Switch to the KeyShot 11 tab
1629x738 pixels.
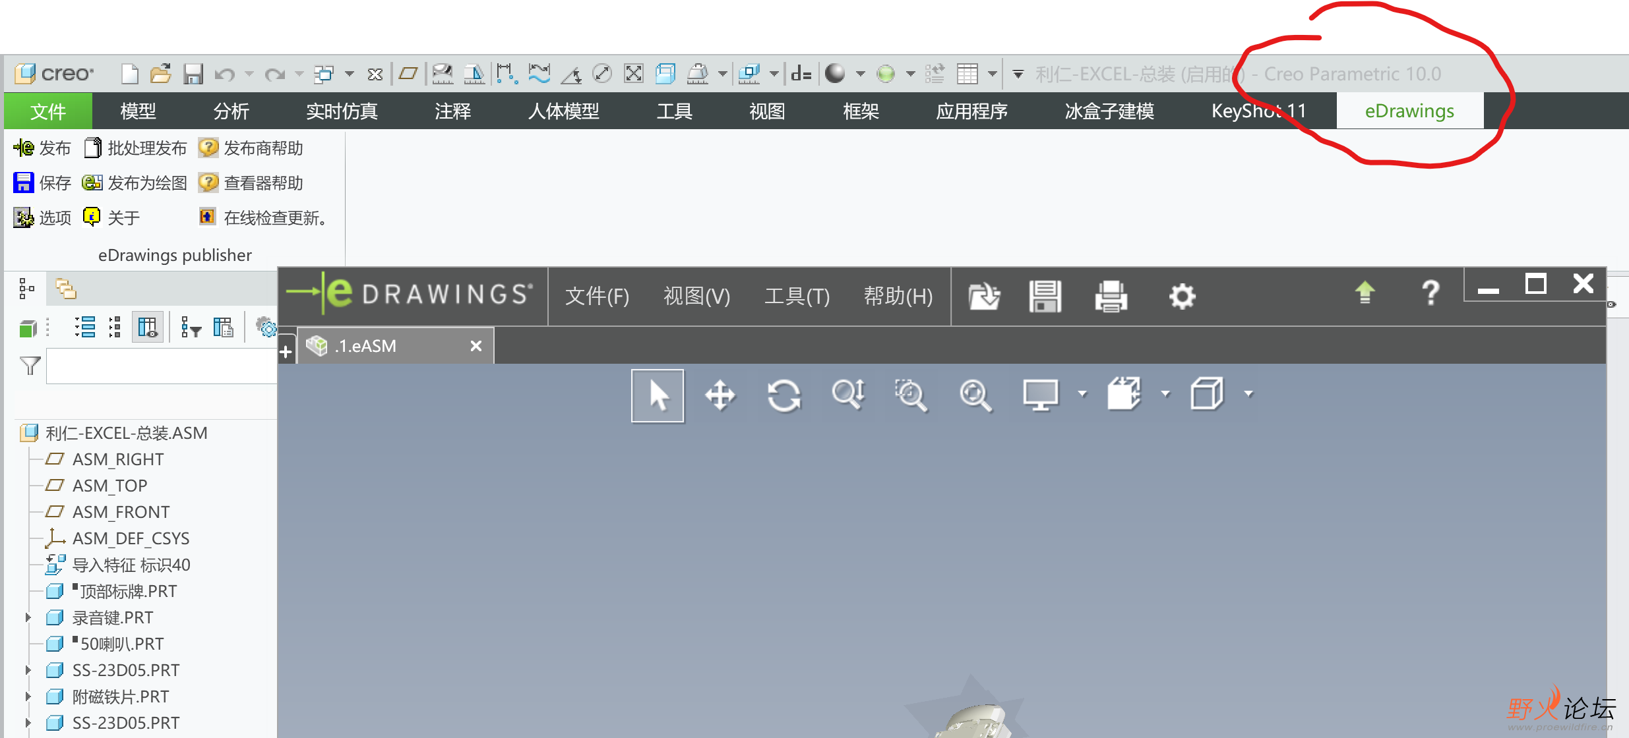1258,111
